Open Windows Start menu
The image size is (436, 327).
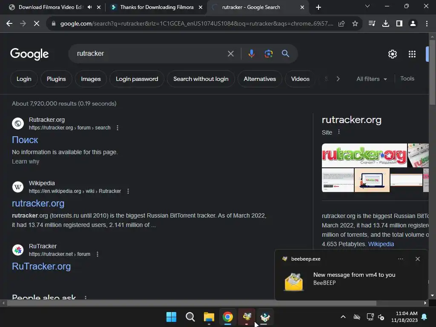click(171, 317)
